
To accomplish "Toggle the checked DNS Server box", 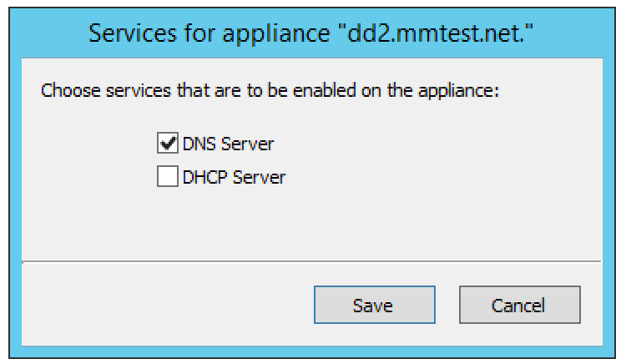I will [x=167, y=143].
